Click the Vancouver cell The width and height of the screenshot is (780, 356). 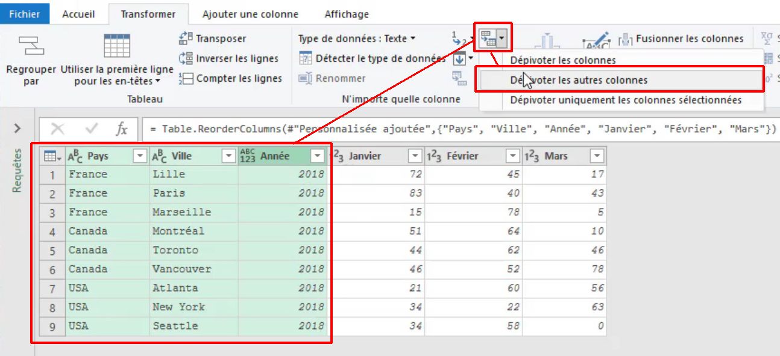193,269
